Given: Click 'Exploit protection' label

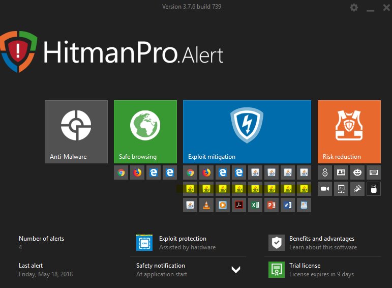Looking at the screenshot, I should [183, 239].
